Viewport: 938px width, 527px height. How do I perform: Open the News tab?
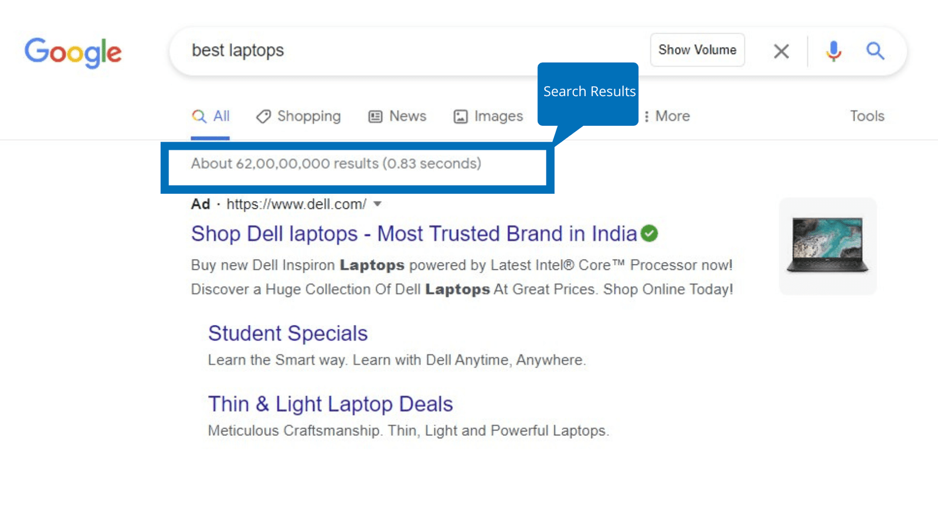point(397,116)
